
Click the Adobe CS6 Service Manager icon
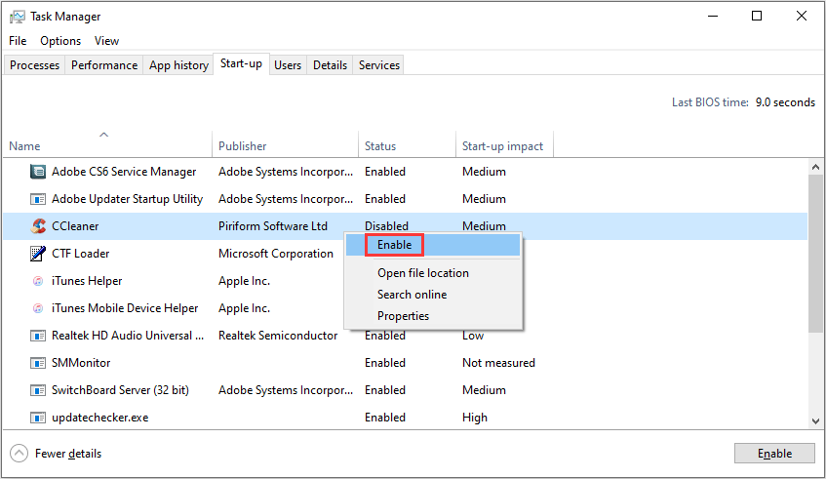38,172
